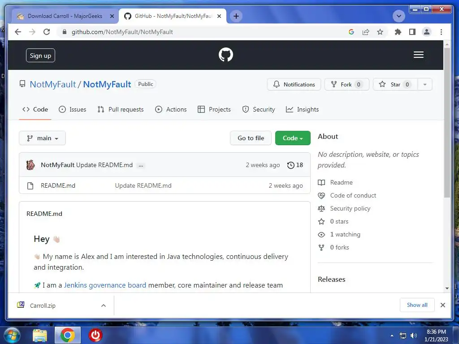Click the Code of conduct link
This screenshot has height=344, width=459.
(x=353, y=195)
